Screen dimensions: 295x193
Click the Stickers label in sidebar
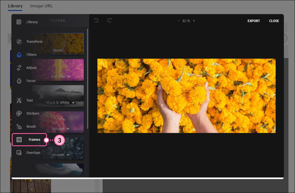click(33, 114)
